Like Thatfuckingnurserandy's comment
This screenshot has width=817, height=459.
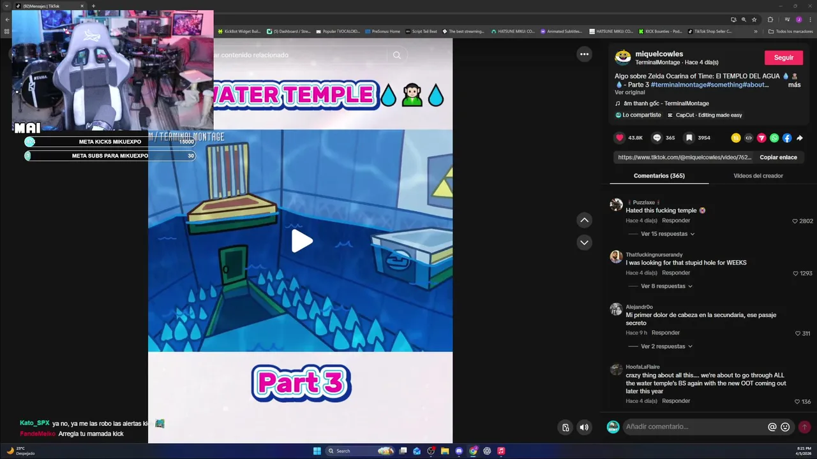coord(795,273)
